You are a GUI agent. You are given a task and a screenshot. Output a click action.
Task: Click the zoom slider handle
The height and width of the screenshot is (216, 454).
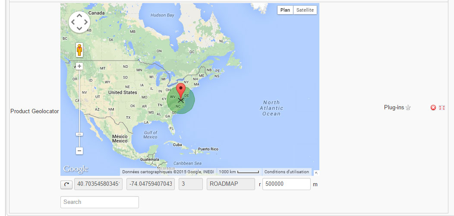[79, 134]
